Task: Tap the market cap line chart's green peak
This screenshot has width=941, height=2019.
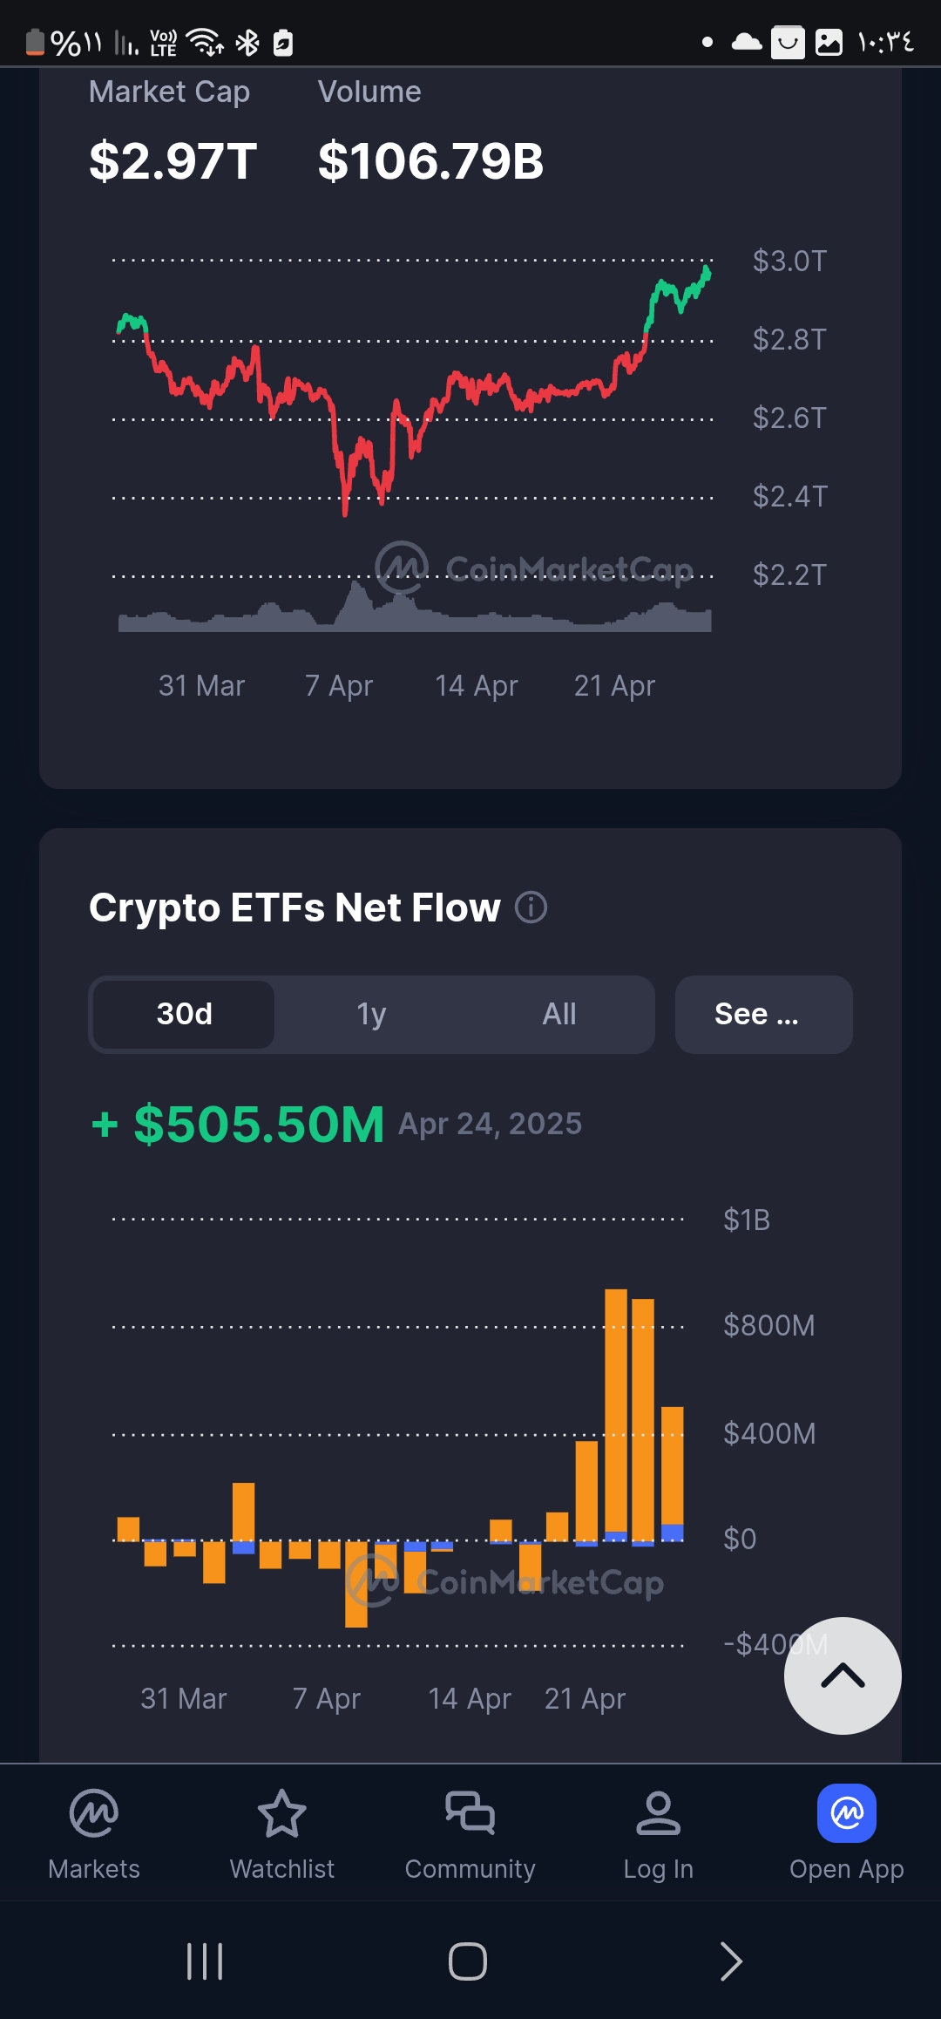Action: [706, 274]
